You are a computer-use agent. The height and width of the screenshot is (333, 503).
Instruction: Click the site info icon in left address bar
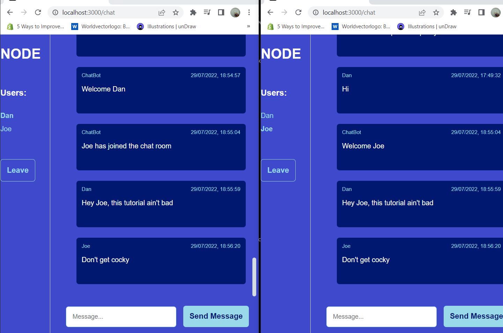click(x=56, y=12)
